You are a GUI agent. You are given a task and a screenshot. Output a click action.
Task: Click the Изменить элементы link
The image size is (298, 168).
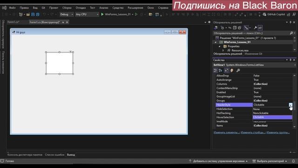coord(226,133)
